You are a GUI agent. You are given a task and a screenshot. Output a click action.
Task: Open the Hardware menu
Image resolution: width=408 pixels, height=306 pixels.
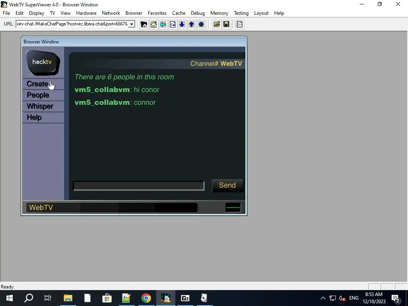click(x=86, y=13)
